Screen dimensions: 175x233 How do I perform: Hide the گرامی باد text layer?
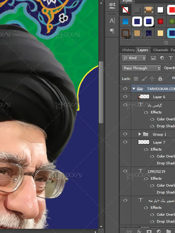[x=125, y=105]
